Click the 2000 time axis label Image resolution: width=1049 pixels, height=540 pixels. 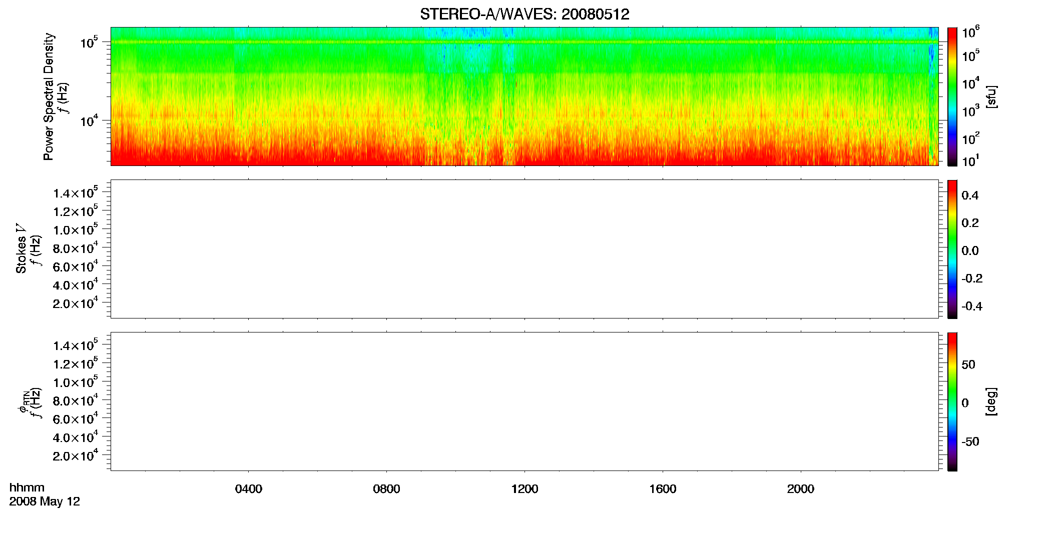pyautogui.click(x=801, y=489)
